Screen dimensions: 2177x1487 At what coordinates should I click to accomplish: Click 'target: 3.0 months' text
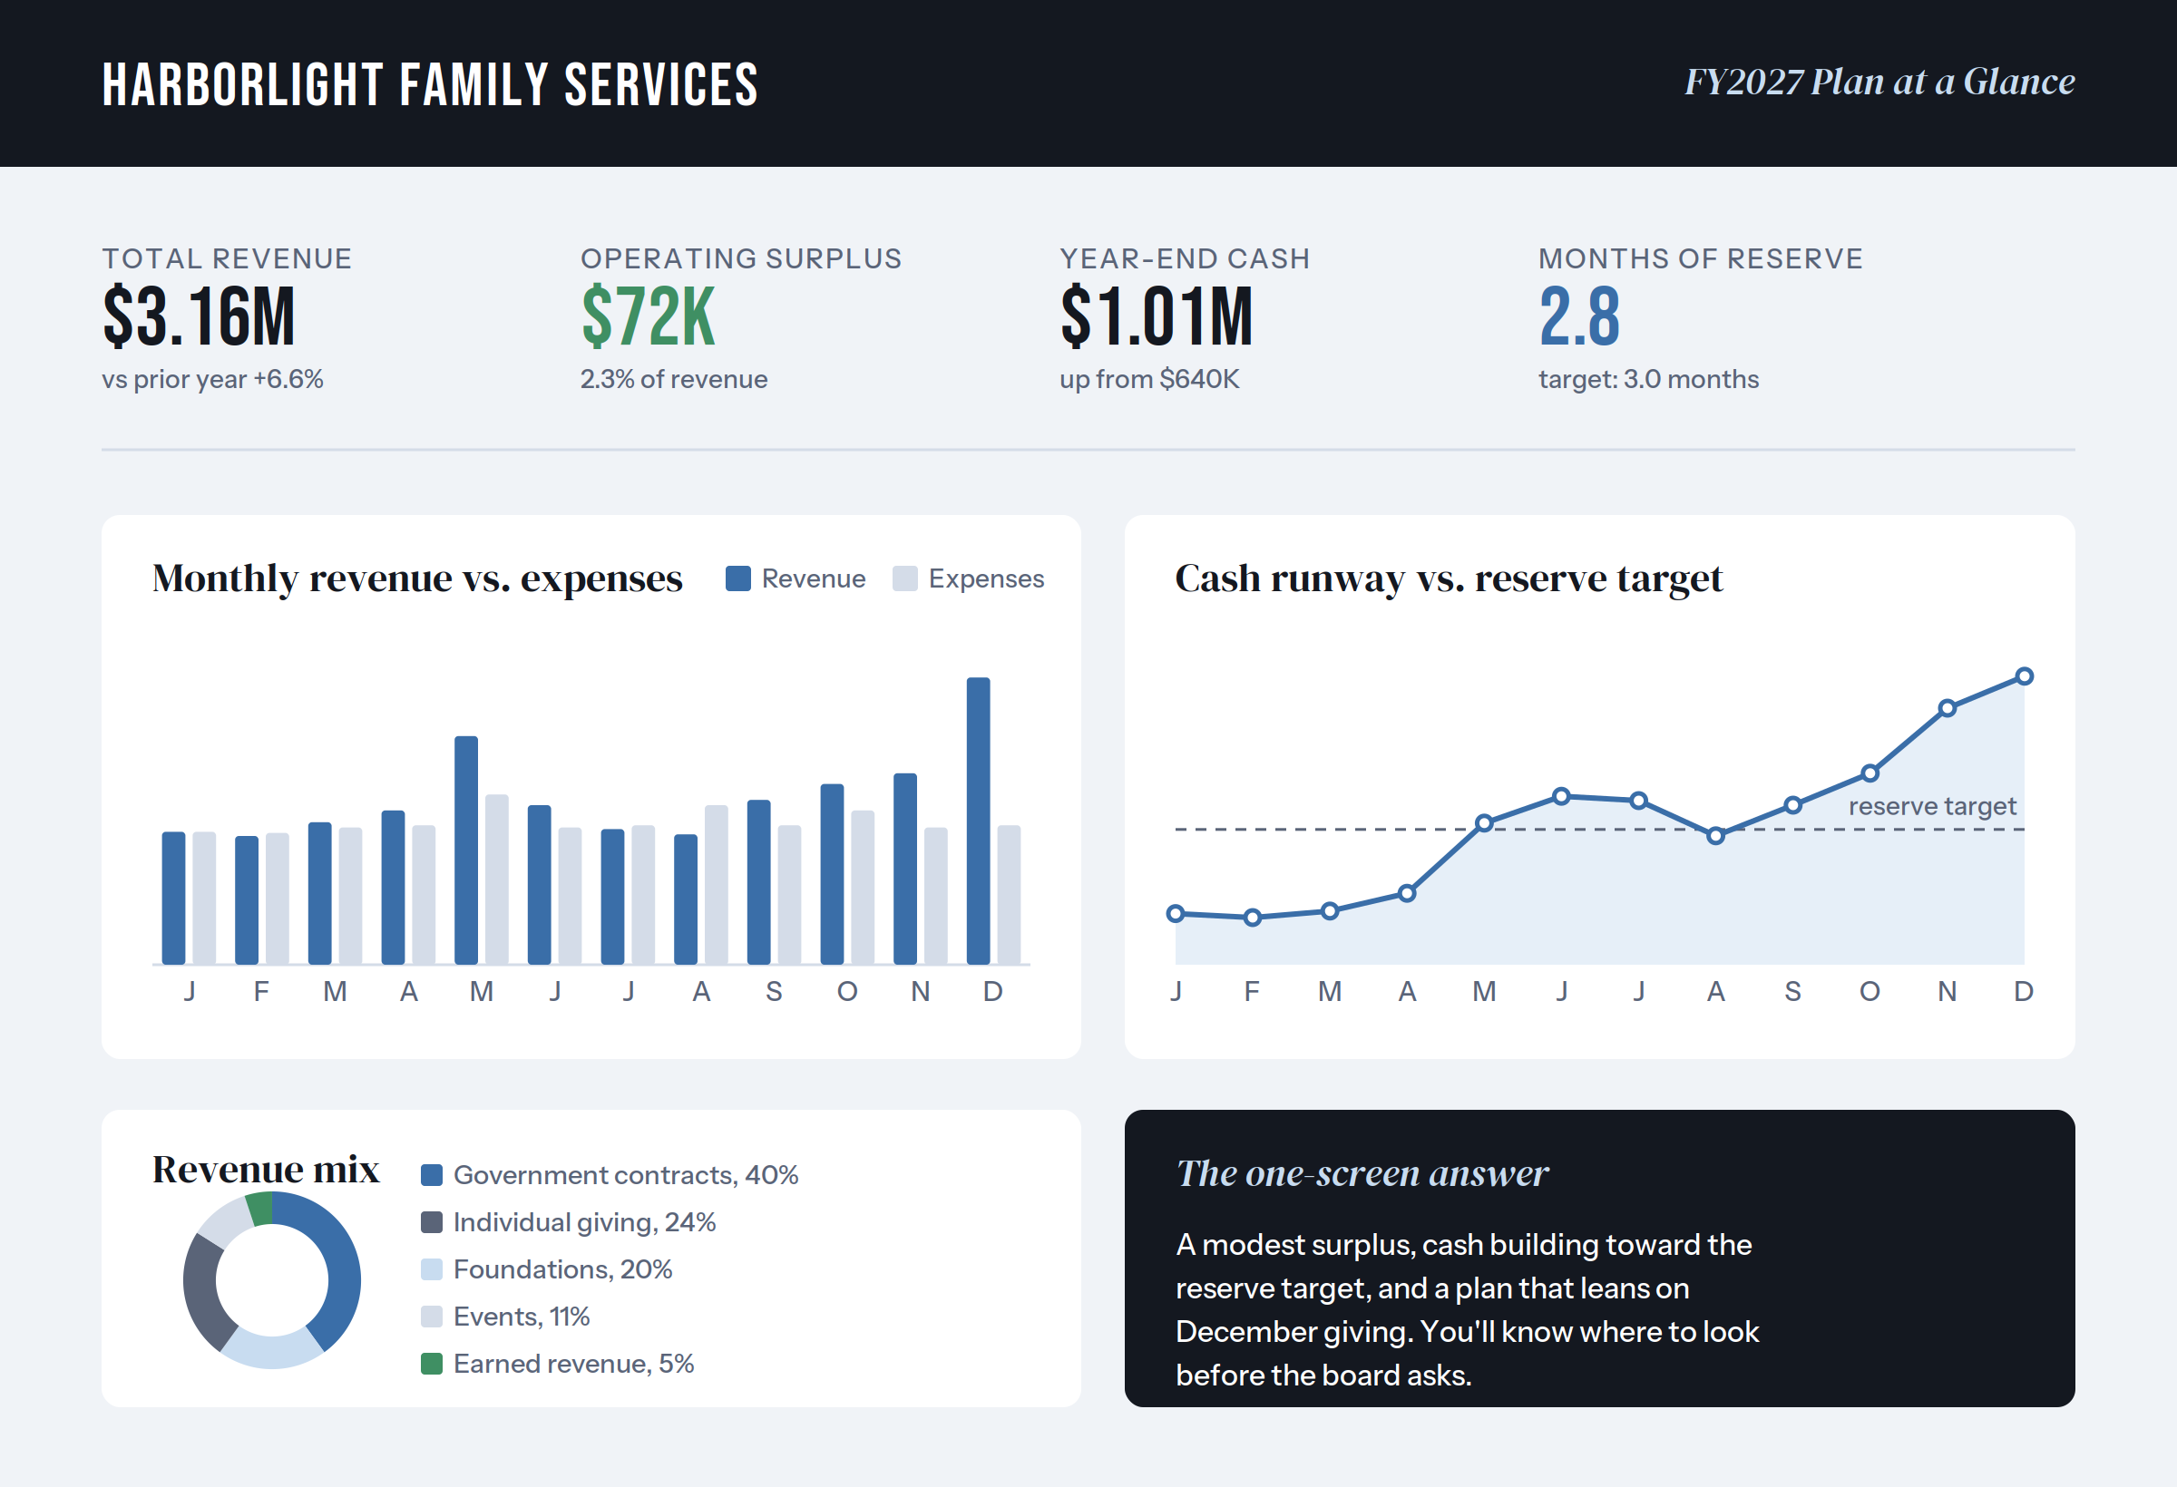[x=1649, y=379]
